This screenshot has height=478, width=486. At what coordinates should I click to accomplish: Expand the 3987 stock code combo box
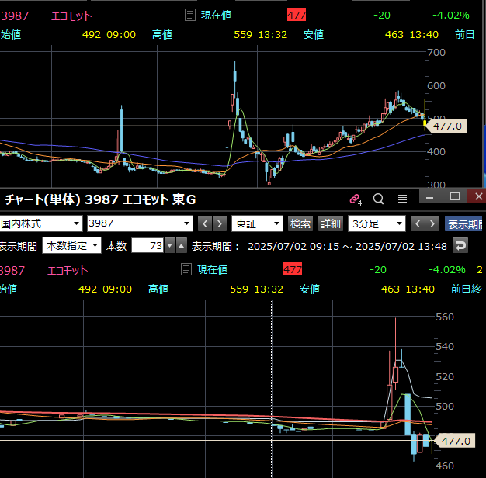140,223
